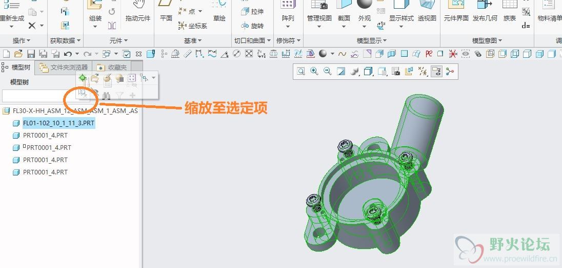The width and height of the screenshot is (562, 268).
Task: Click the New file icon in quick toolbar
Action: point(6,54)
